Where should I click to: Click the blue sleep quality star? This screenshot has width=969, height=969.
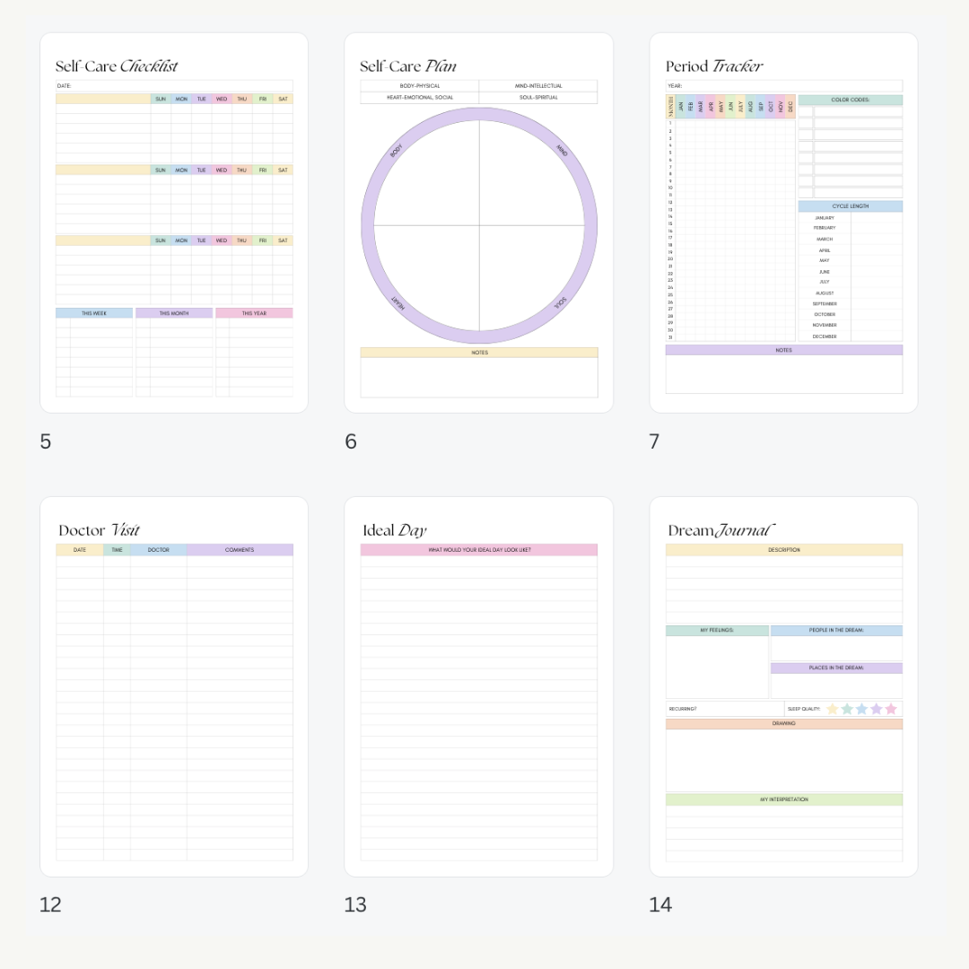[x=861, y=709]
